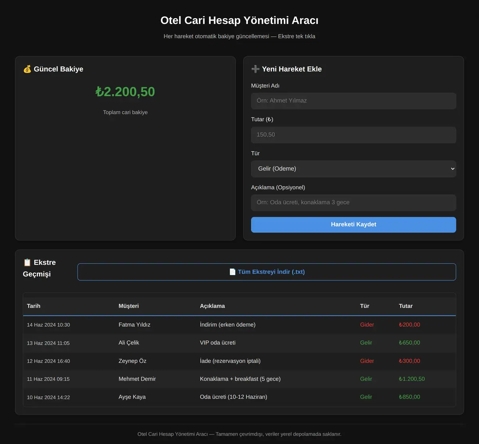Click description İndirim (erken ödeme)
The height and width of the screenshot is (444, 479).
click(228, 325)
